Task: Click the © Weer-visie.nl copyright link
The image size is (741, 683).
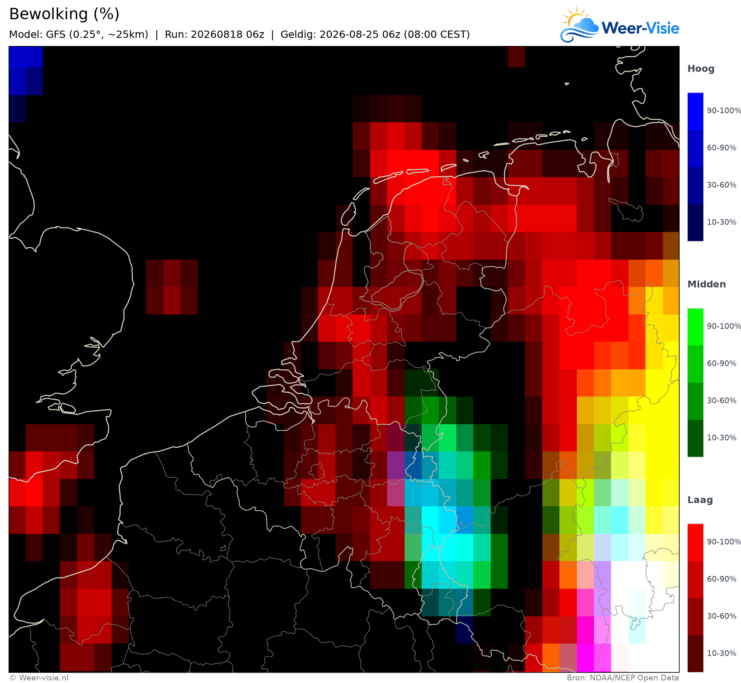Action: click(x=39, y=678)
